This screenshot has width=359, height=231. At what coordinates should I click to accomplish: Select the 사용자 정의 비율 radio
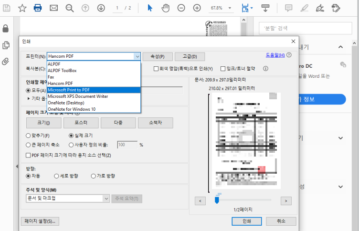pyautogui.click(x=71, y=145)
